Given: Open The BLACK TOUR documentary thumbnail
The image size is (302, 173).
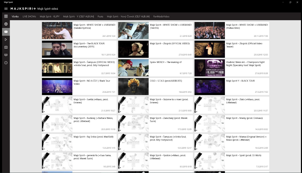Looking at the screenshot, I should point(57,49).
